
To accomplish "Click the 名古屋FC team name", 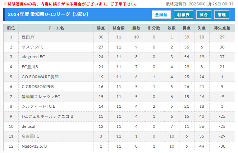I will point(31,136).
